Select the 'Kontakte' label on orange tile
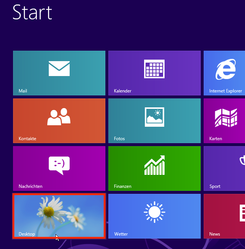This screenshot has width=245, height=249. [x=27, y=139]
